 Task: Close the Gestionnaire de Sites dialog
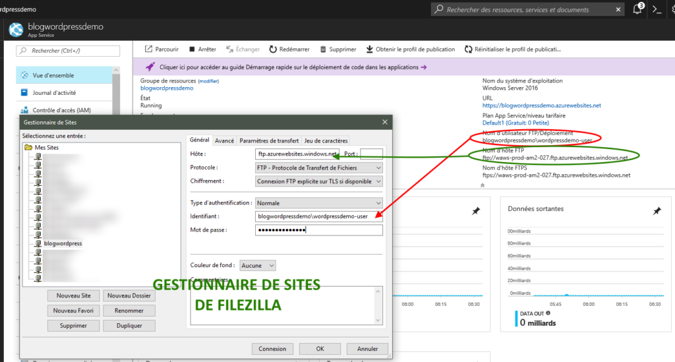point(385,122)
